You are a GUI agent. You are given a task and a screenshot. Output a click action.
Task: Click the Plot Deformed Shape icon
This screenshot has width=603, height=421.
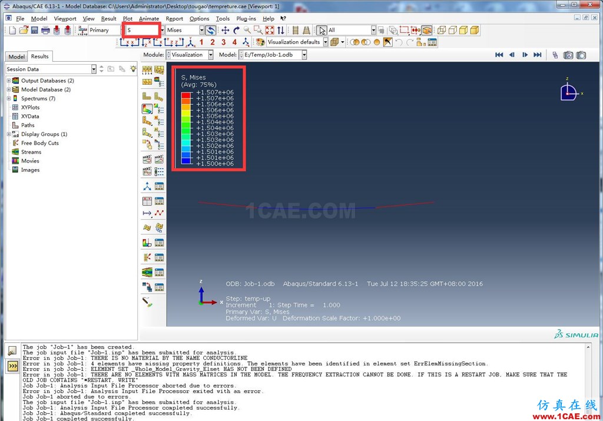tap(159, 96)
